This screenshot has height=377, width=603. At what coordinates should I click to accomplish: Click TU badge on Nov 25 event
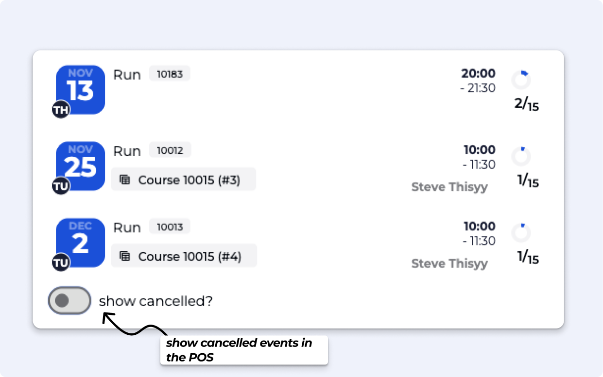(x=61, y=186)
